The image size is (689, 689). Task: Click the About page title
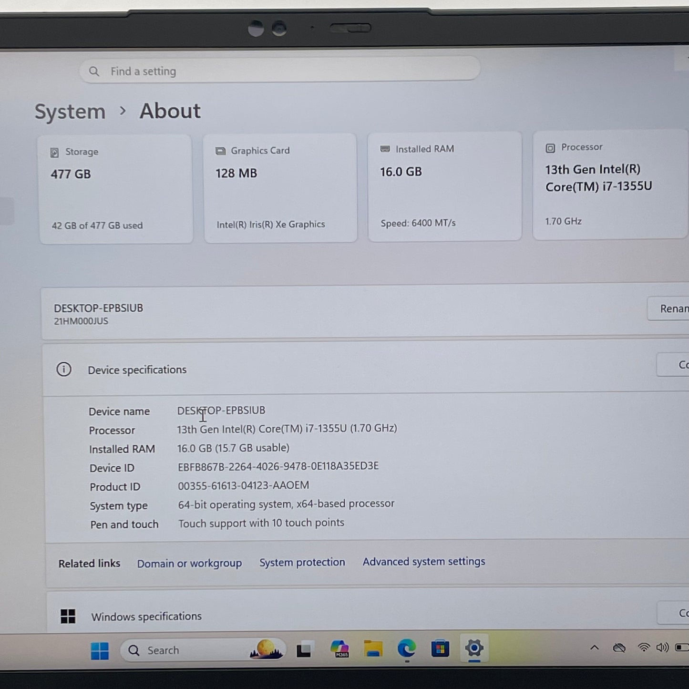tap(170, 111)
